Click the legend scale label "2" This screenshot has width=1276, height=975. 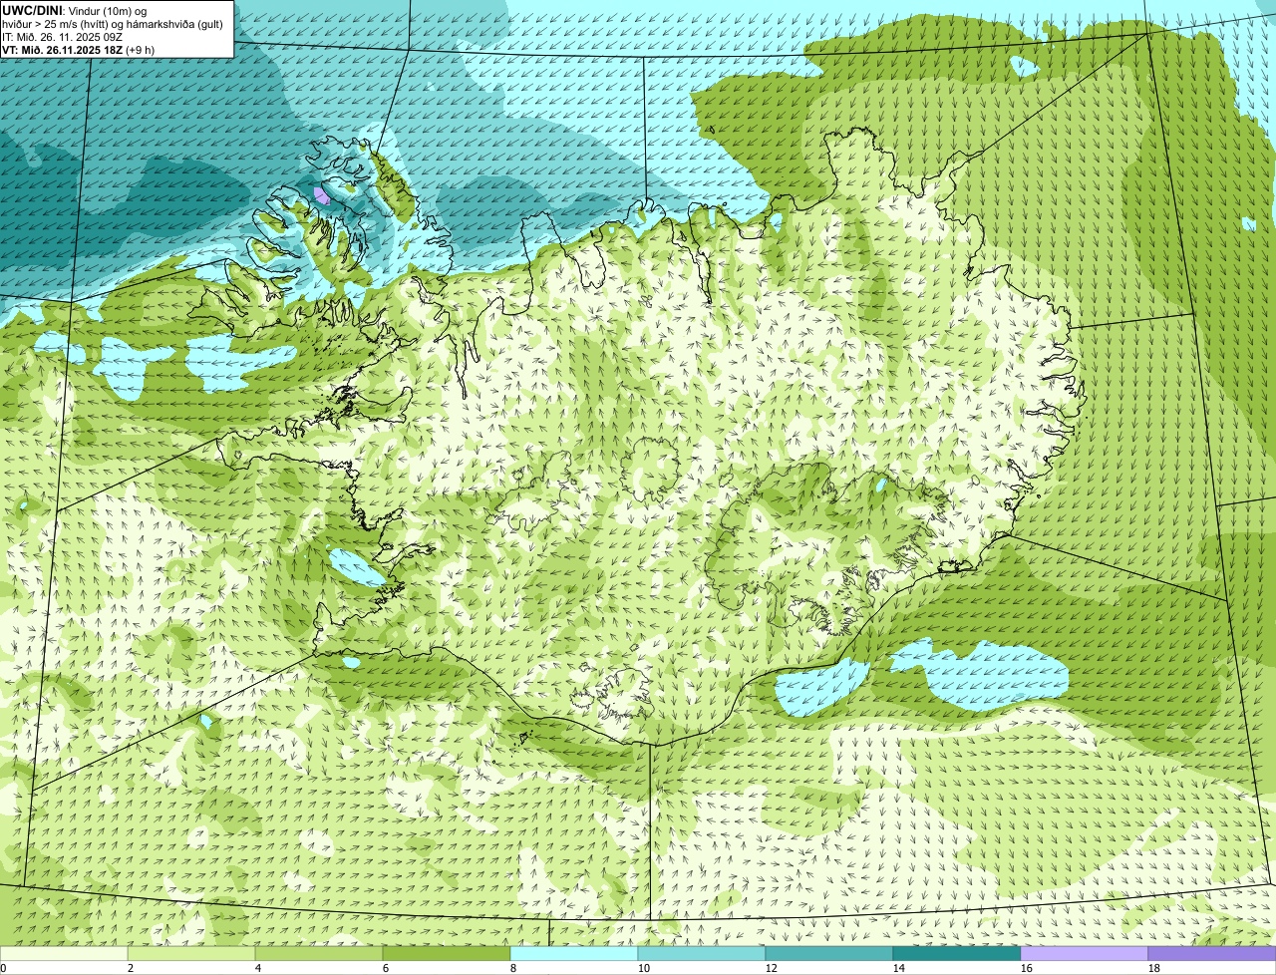click(x=131, y=968)
